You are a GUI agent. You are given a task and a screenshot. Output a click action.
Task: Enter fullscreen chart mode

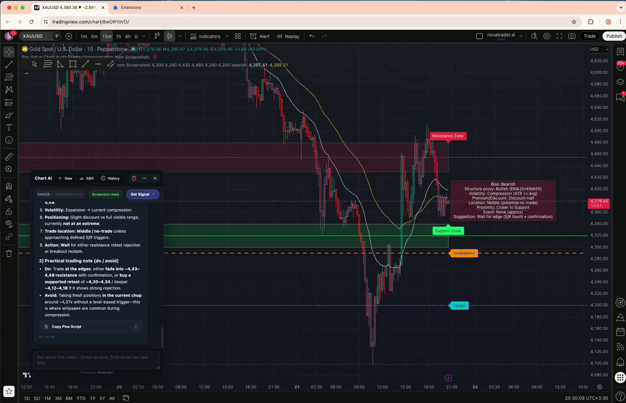pyautogui.click(x=559, y=36)
